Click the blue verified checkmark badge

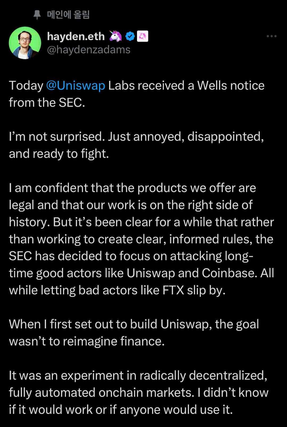(130, 36)
